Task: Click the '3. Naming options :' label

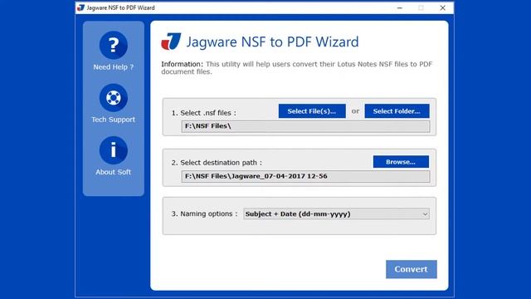Action: click(205, 214)
